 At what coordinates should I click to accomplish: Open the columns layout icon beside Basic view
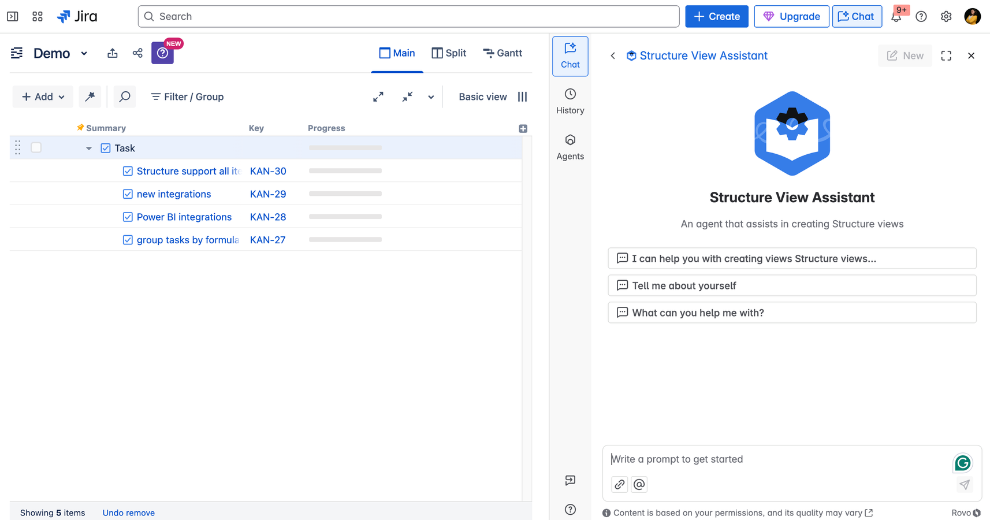523,96
